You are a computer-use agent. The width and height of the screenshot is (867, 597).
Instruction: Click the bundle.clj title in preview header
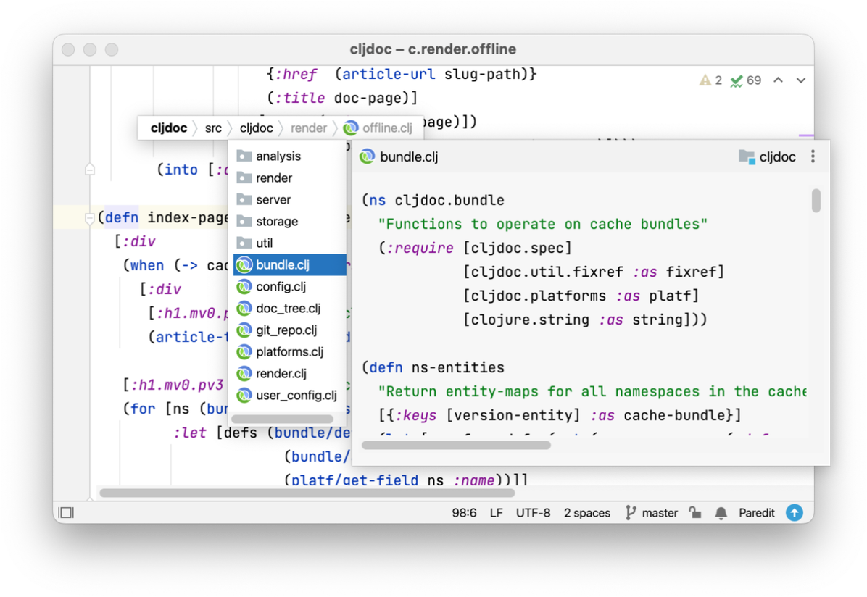pyautogui.click(x=409, y=157)
